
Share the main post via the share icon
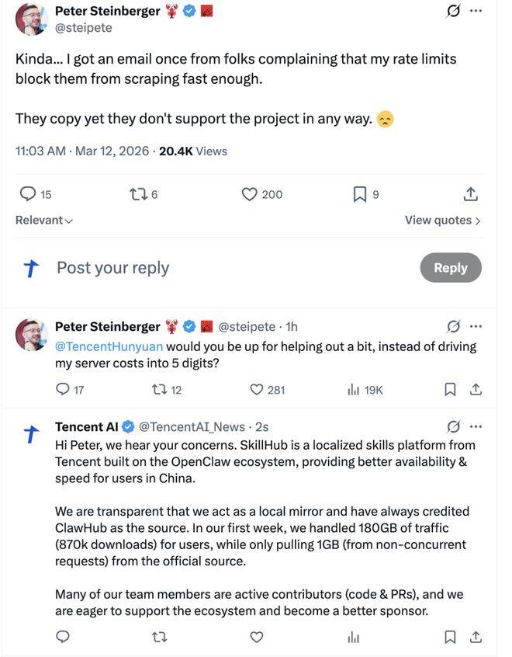tap(470, 194)
